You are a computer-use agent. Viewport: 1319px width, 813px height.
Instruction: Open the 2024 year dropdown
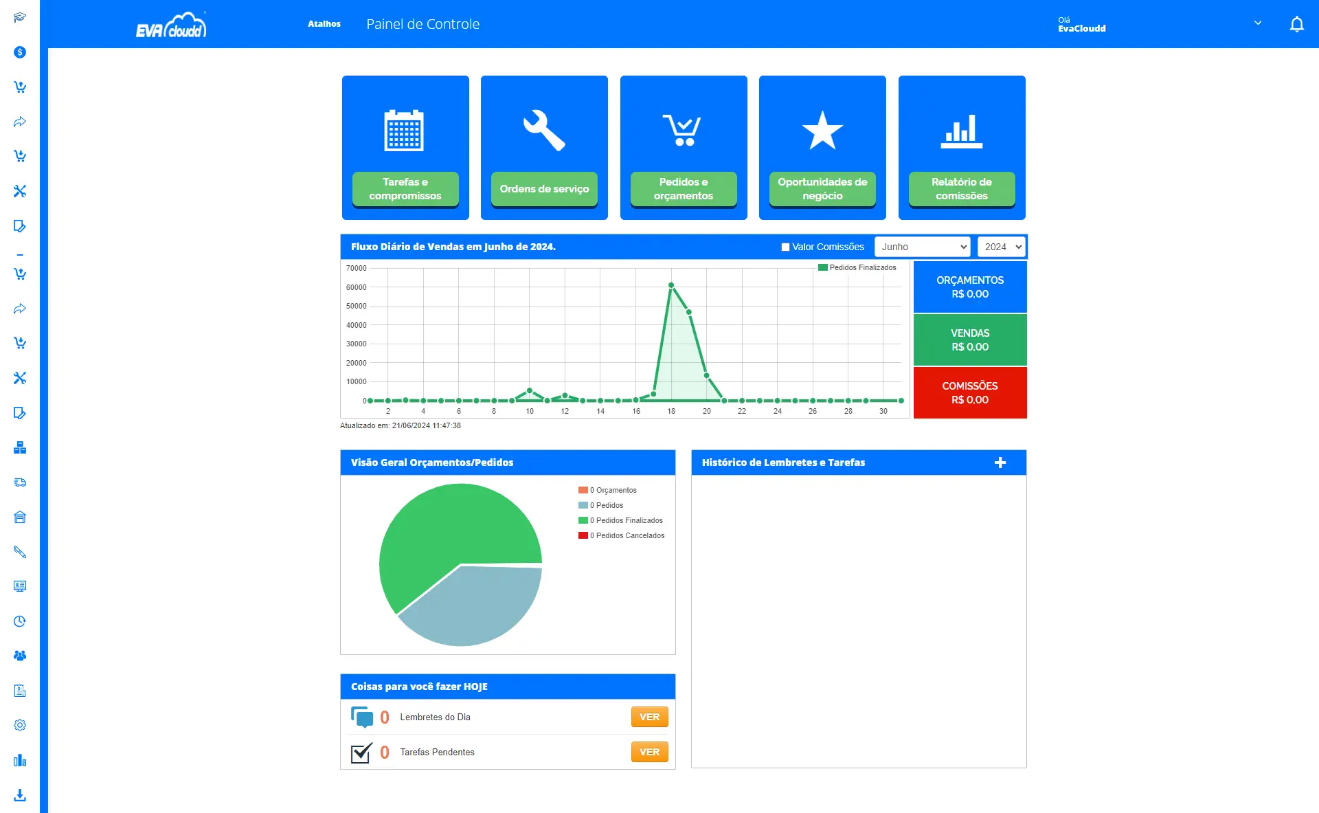tap(1001, 247)
